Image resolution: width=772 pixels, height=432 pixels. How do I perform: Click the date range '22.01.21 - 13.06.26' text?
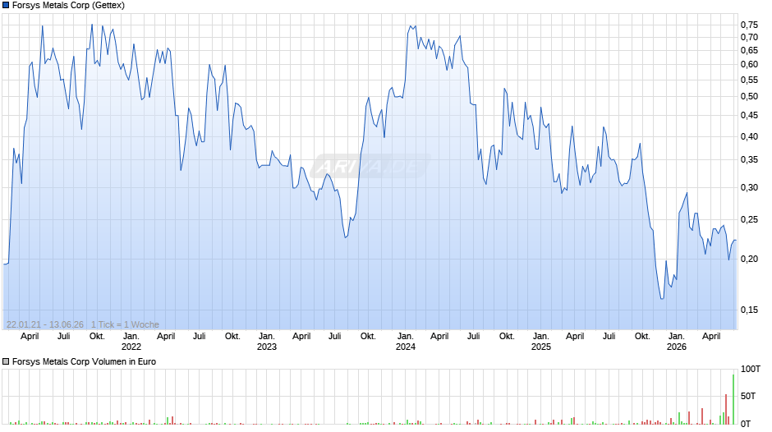click(x=45, y=324)
